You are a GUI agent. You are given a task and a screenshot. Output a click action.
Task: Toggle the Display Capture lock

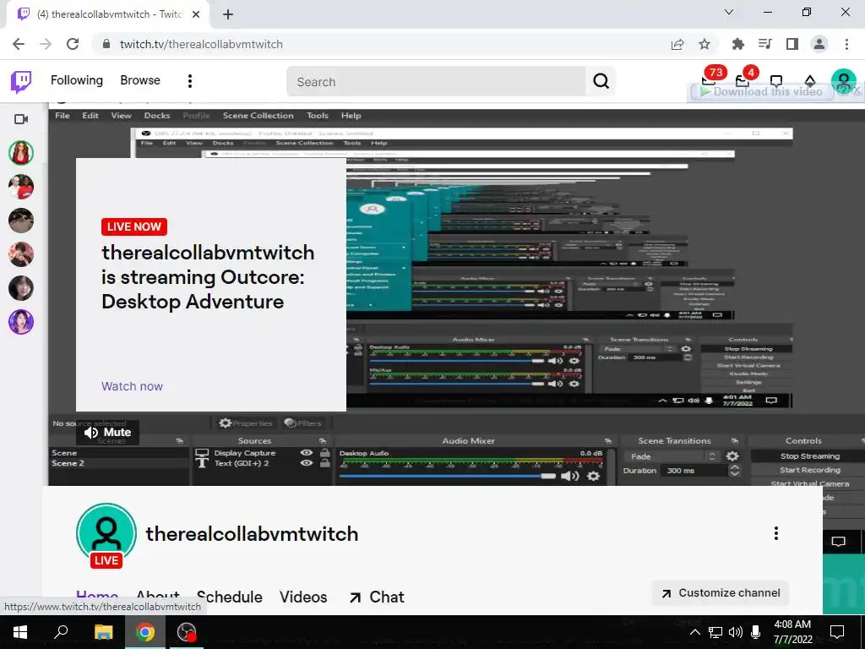(325, 453)
